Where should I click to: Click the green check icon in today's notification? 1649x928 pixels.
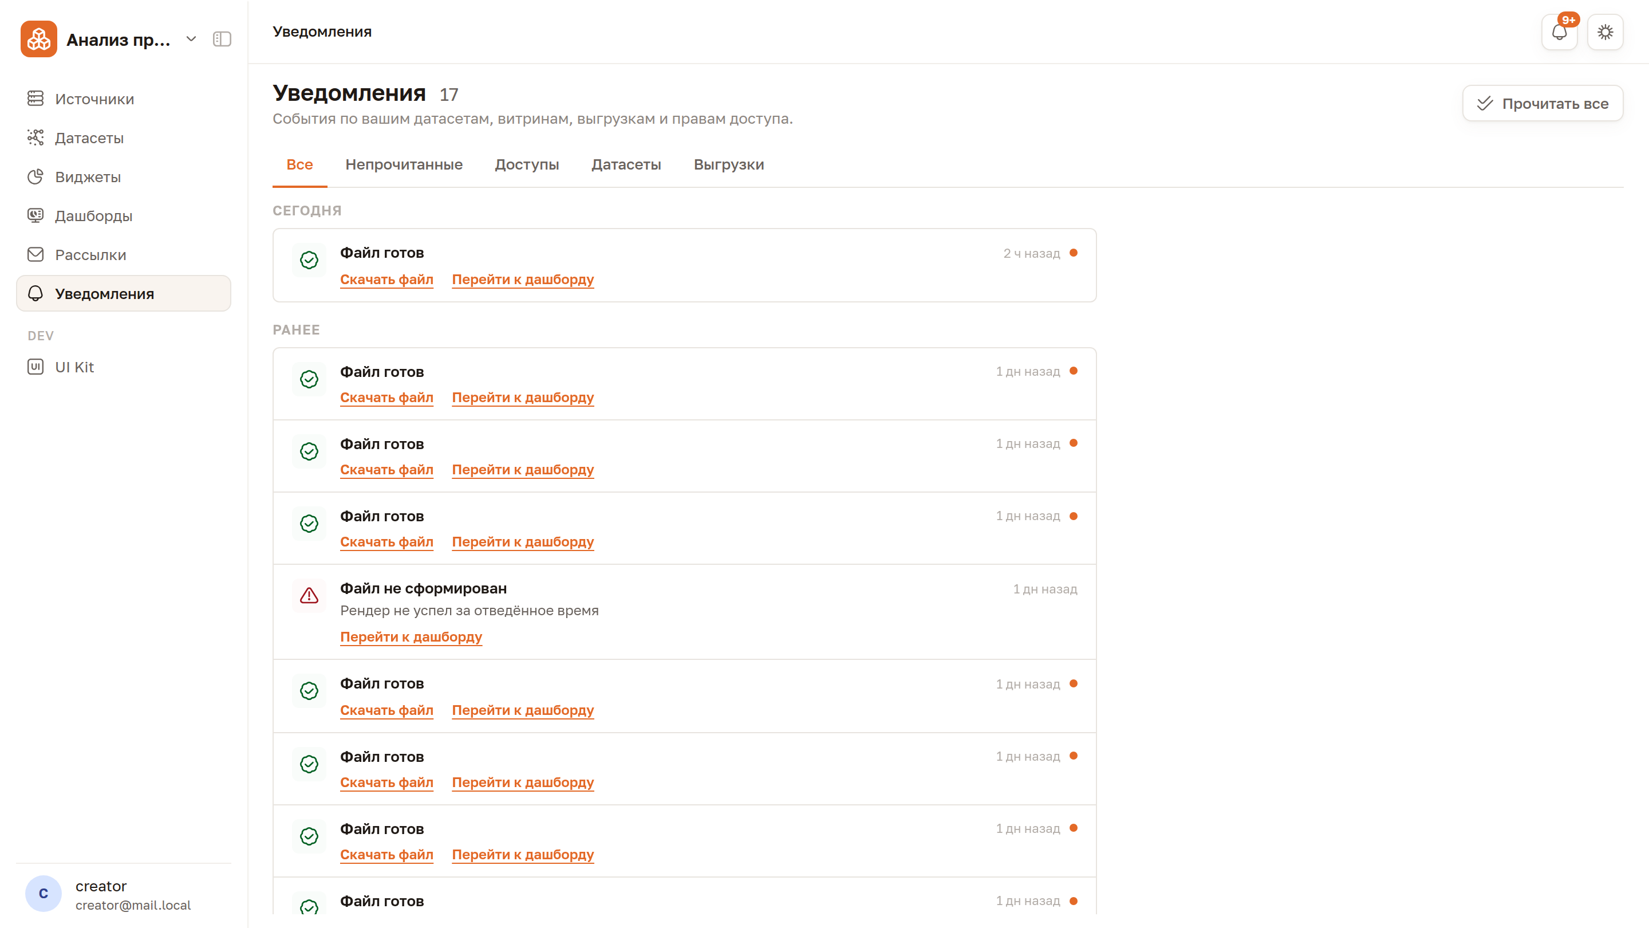[309, 260]
